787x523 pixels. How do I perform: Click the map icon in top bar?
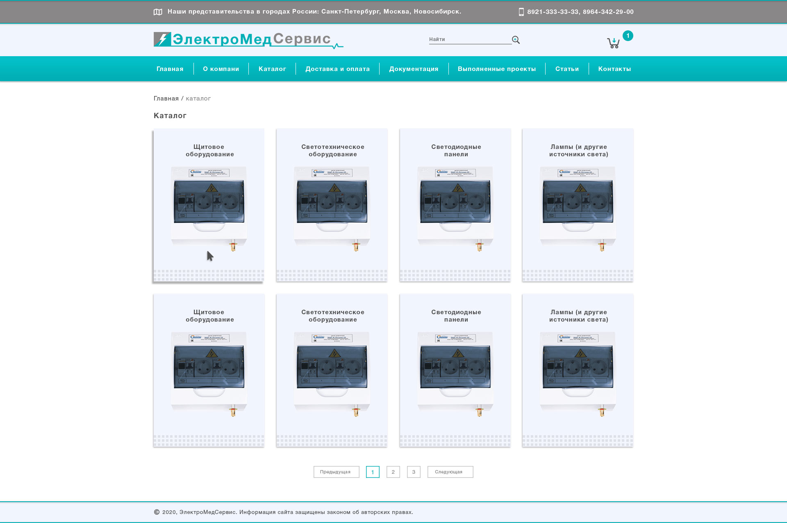[x=158, y=12]
